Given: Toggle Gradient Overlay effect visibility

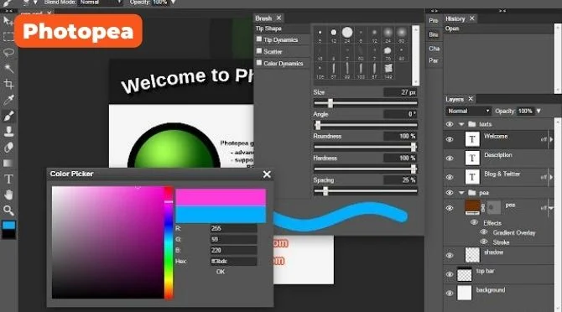Looking at the screenshot, I should [484, 232].
